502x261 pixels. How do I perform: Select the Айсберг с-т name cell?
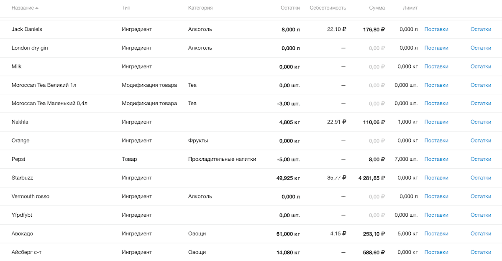tap(26, 252)
